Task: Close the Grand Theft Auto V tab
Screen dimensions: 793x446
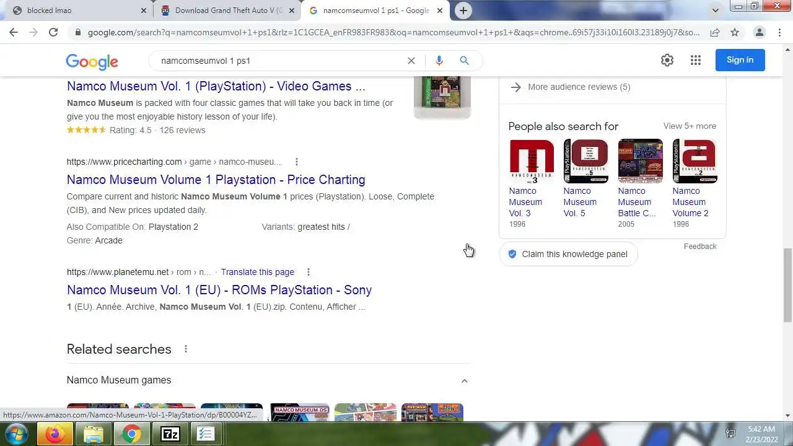Action: click(292, 11)
